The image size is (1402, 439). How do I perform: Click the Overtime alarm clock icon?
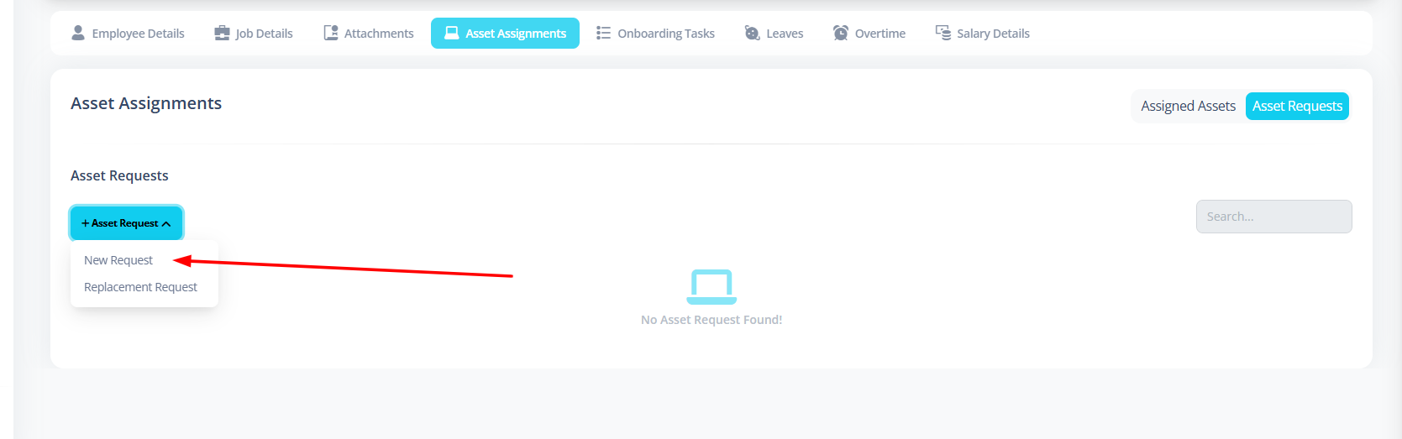point(841,33)
